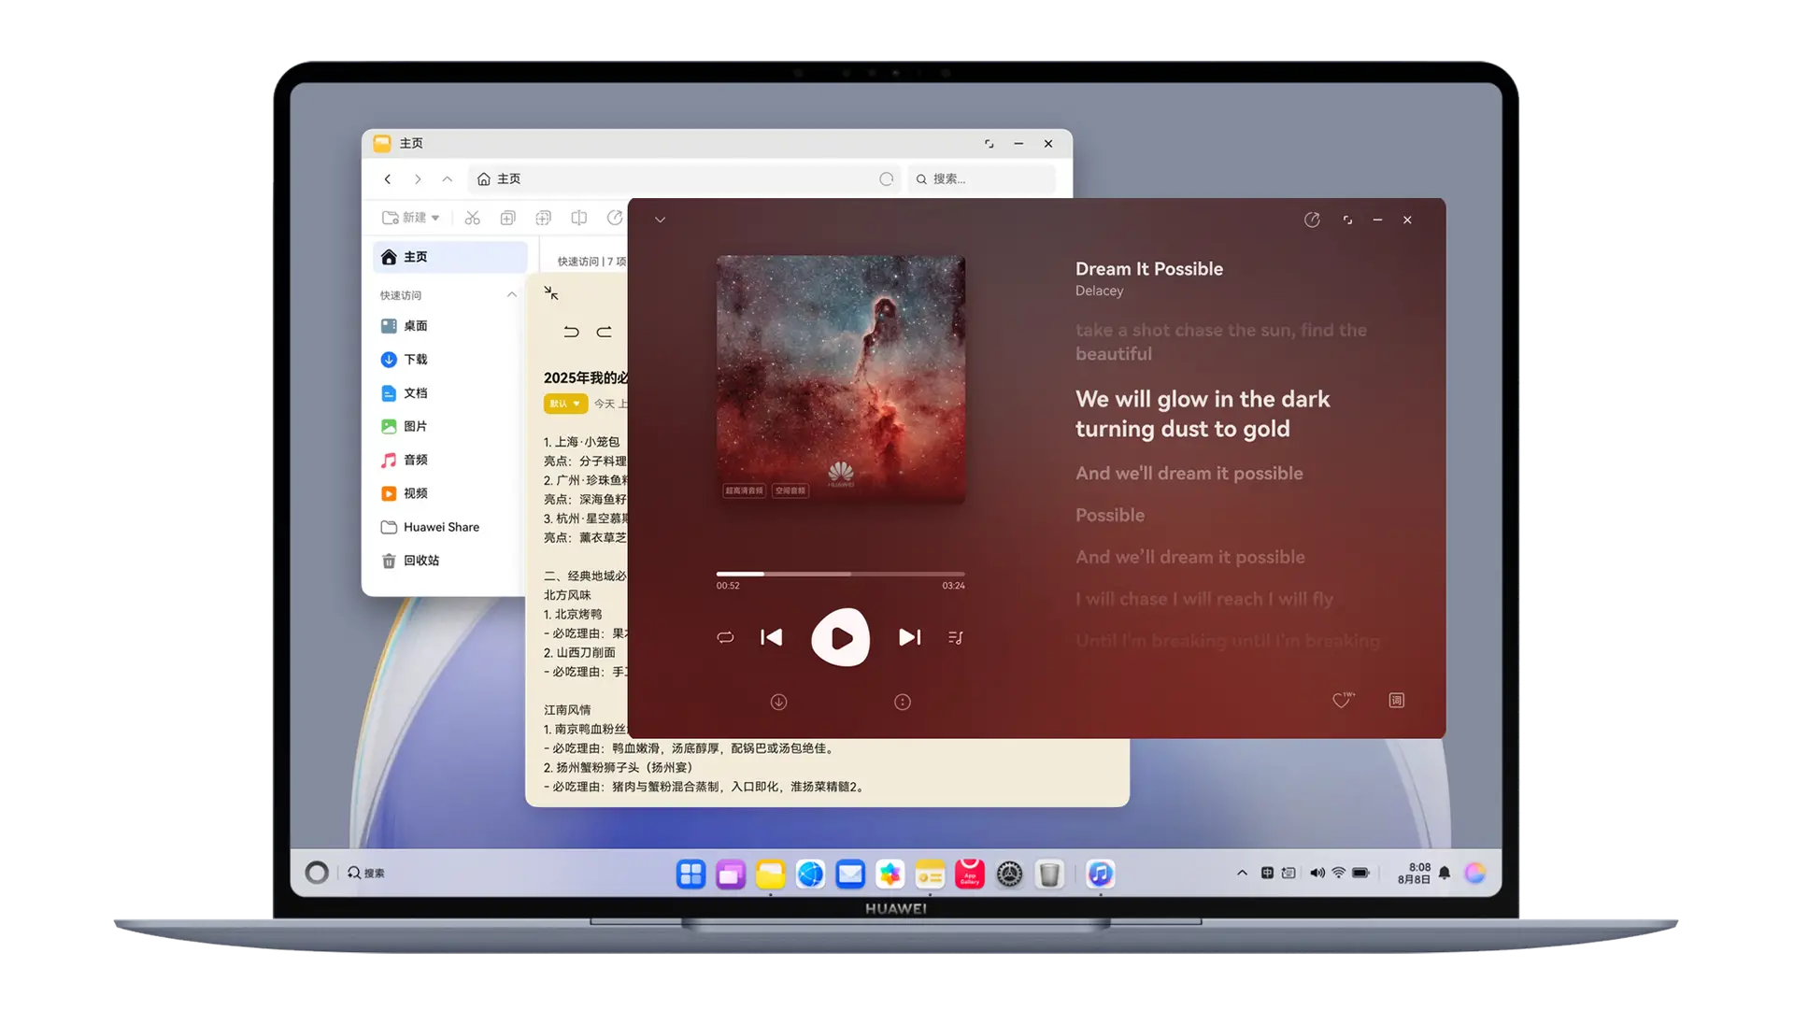Play the song with the center play button

tap(840, 637)
